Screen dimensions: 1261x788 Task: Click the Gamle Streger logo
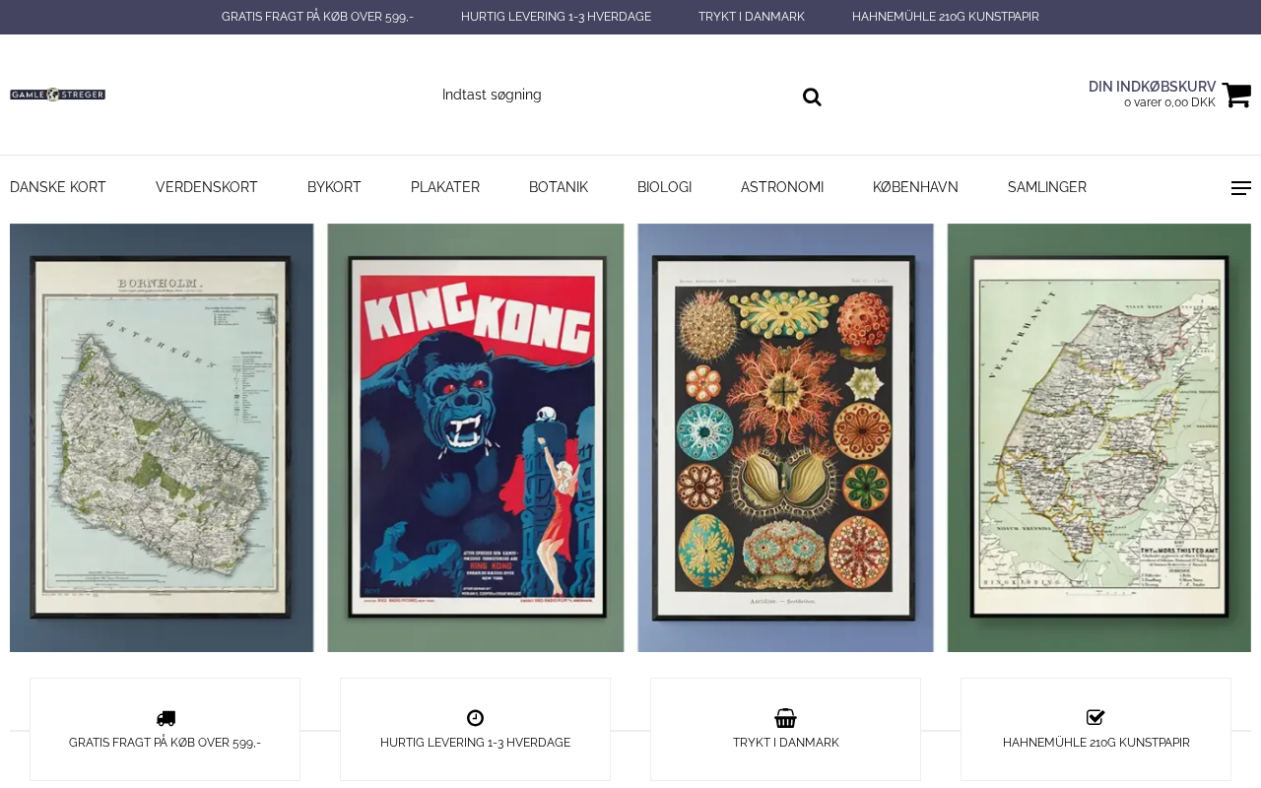coord(57,95)
